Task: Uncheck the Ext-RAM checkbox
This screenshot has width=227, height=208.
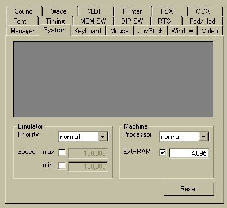Action: pyautogui.click(x=162, y=153)
